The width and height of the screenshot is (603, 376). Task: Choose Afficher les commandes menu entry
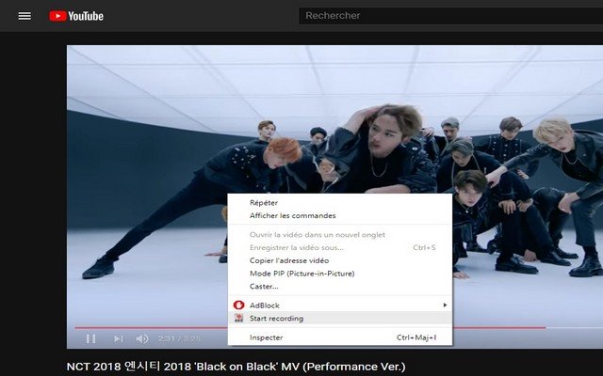point(340,215)
